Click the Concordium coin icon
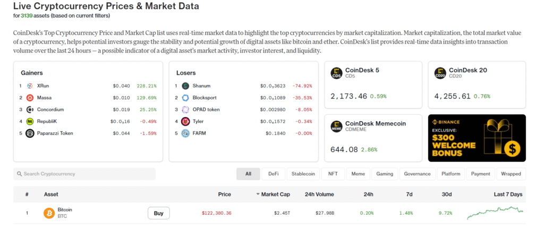Image resolution: width=544 pixels, height=227 pixels. (x=30, y=110)
